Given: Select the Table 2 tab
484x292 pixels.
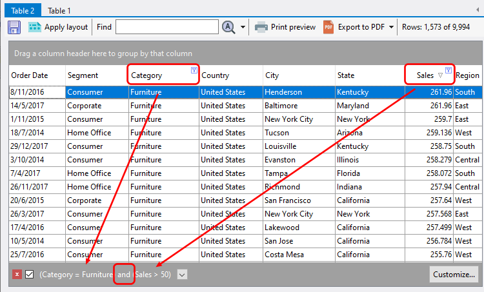Looking at the screenshot, I should point(21,10).
